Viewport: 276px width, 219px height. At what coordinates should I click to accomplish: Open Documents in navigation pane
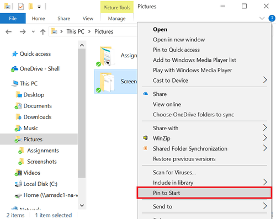(x=38, y=106)
